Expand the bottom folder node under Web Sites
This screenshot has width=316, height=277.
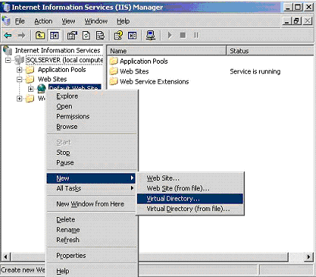19,99
